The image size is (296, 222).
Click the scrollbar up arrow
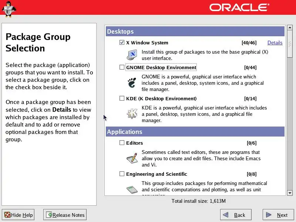[x=290, y=28]
